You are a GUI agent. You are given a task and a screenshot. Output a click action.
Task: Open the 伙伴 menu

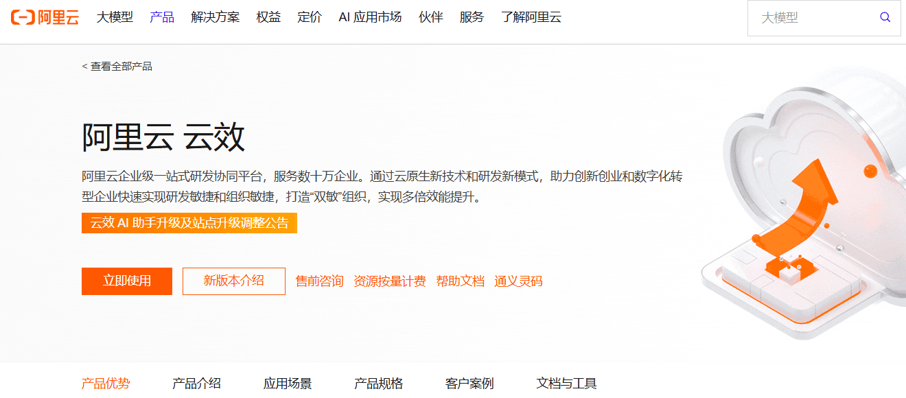(x=430, y=17)
